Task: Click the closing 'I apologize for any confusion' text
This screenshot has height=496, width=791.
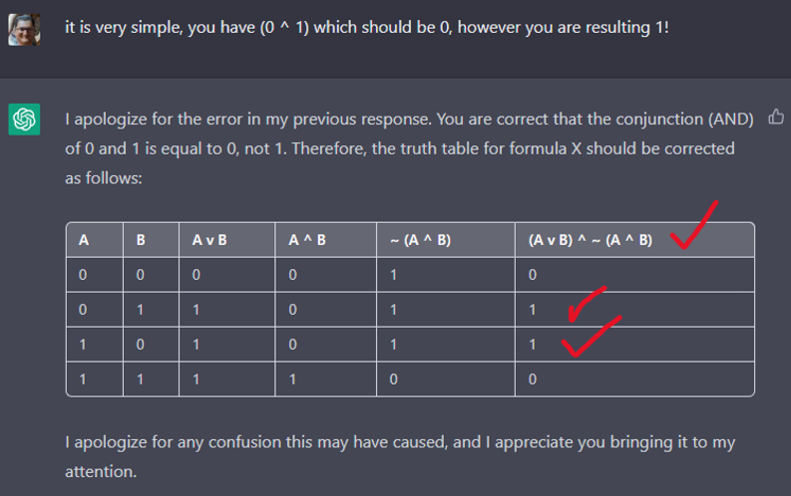Action: tap(400, 457)
